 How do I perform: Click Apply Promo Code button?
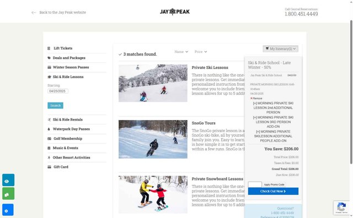pos(274,185)
